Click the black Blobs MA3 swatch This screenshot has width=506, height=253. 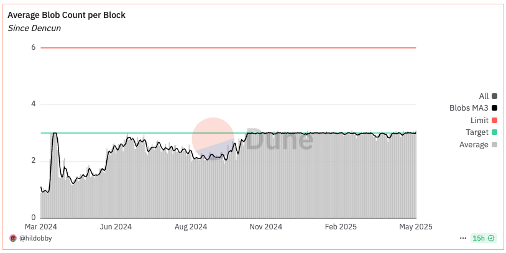pyautogui.click(x=494, y=108)
